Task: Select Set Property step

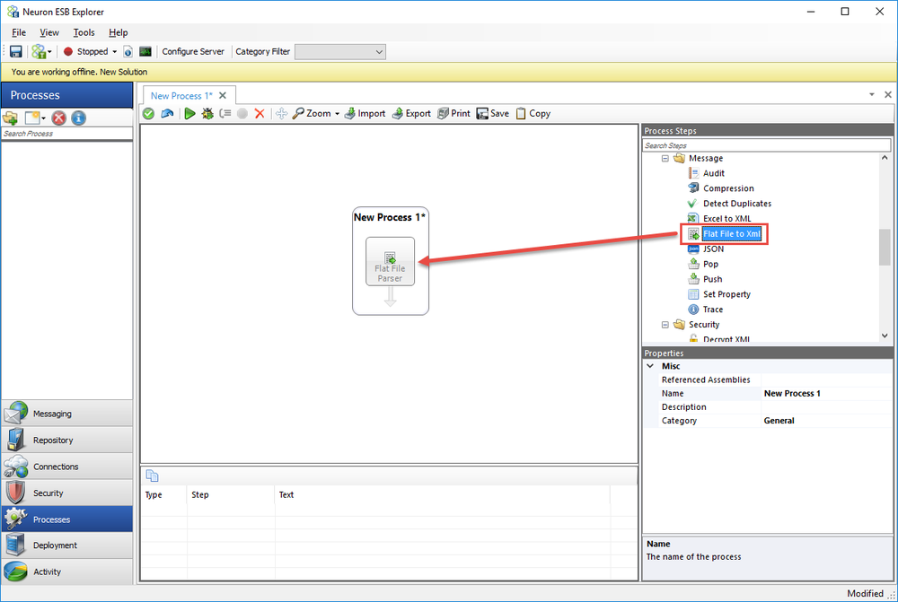Action: click(x=726, y=294)
